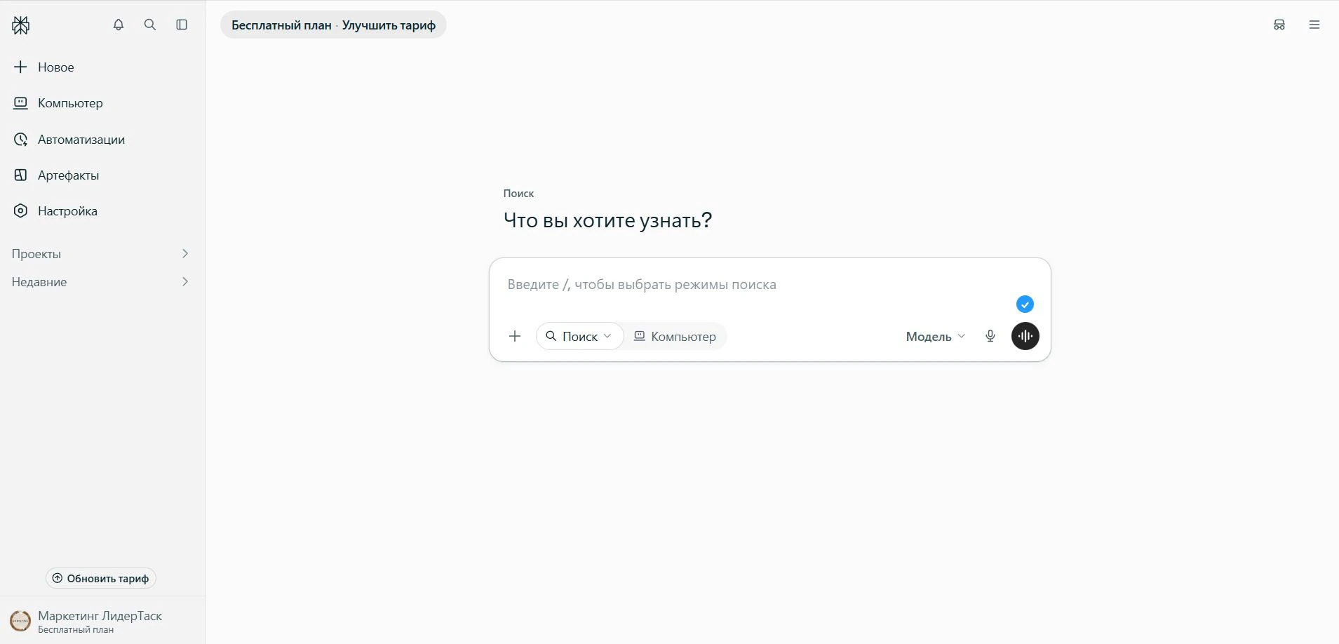This screenshot has width=1339, height=644.
Task: Open the Маркетинг ЛидерТаск account menu
Action: click(x=87, y=622)
